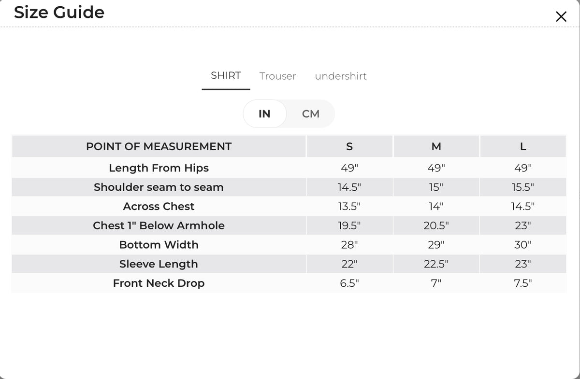Toggle units to IN
The image size is (580, 379).
tap(264, 114)
